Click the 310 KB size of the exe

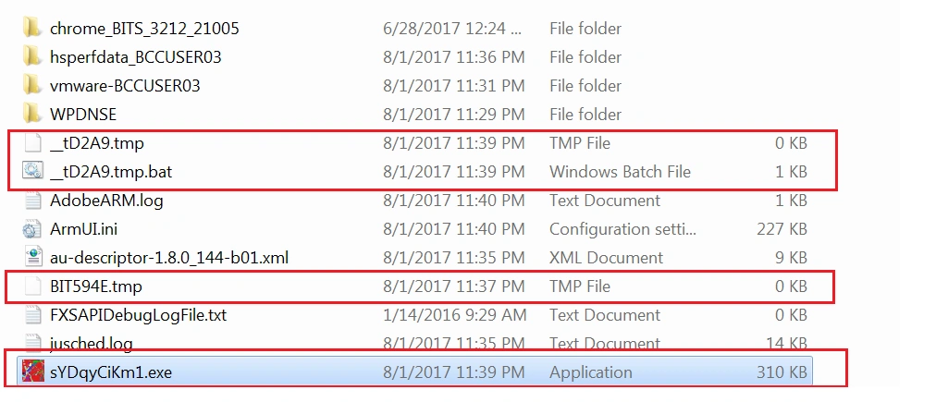pyautogui.click(x=782, y=372)
